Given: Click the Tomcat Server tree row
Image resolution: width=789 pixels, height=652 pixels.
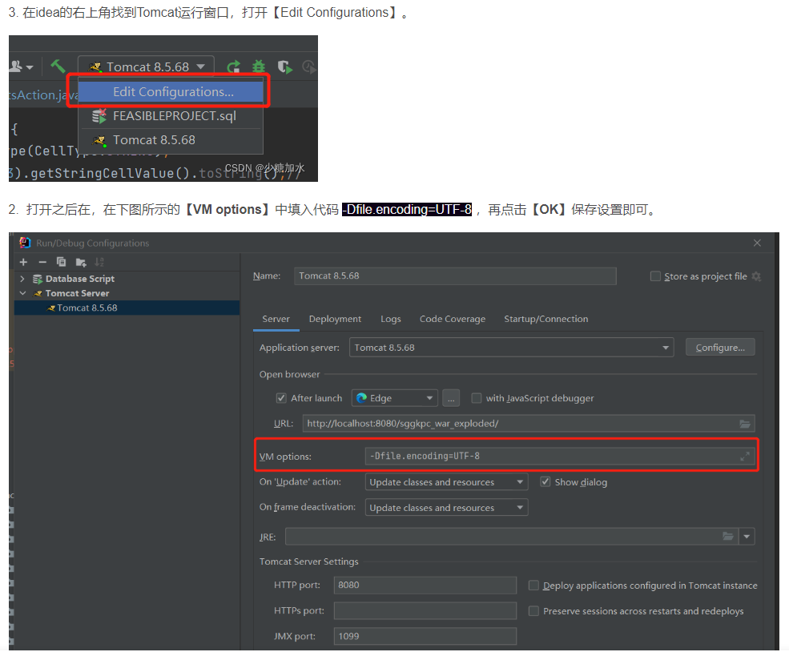Looking at the screenshot, I should click(127, 293).
